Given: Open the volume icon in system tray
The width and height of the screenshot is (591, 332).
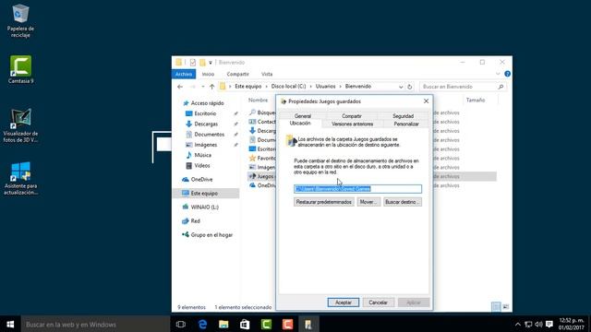Looking at the screenshot, I should (538, 324).
